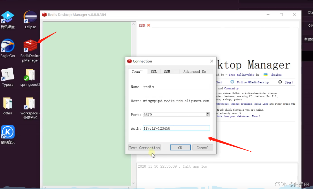Increase port using the up spinner arrow
This screenshot has width=313, height=189.
pos(208,113)
